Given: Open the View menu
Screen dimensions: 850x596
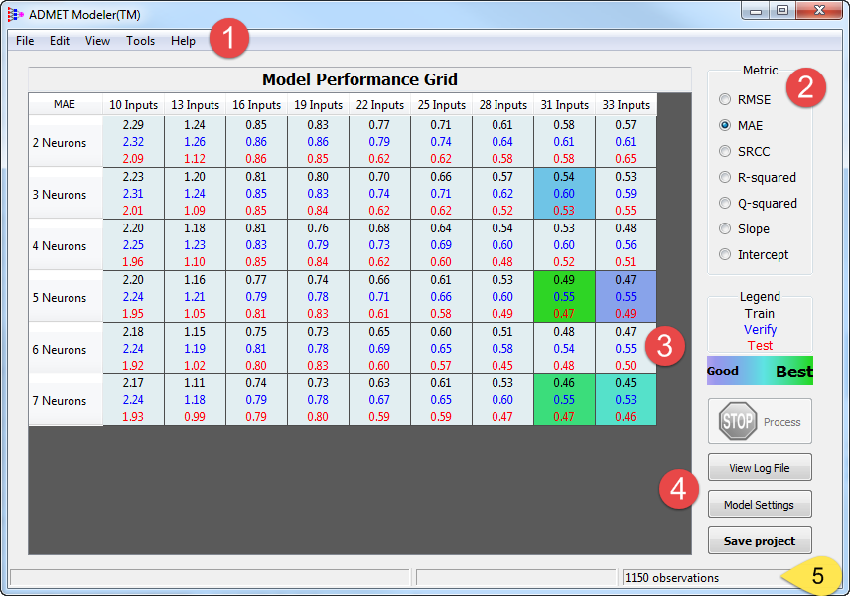Looking at the screenshot, I should 97,41.
